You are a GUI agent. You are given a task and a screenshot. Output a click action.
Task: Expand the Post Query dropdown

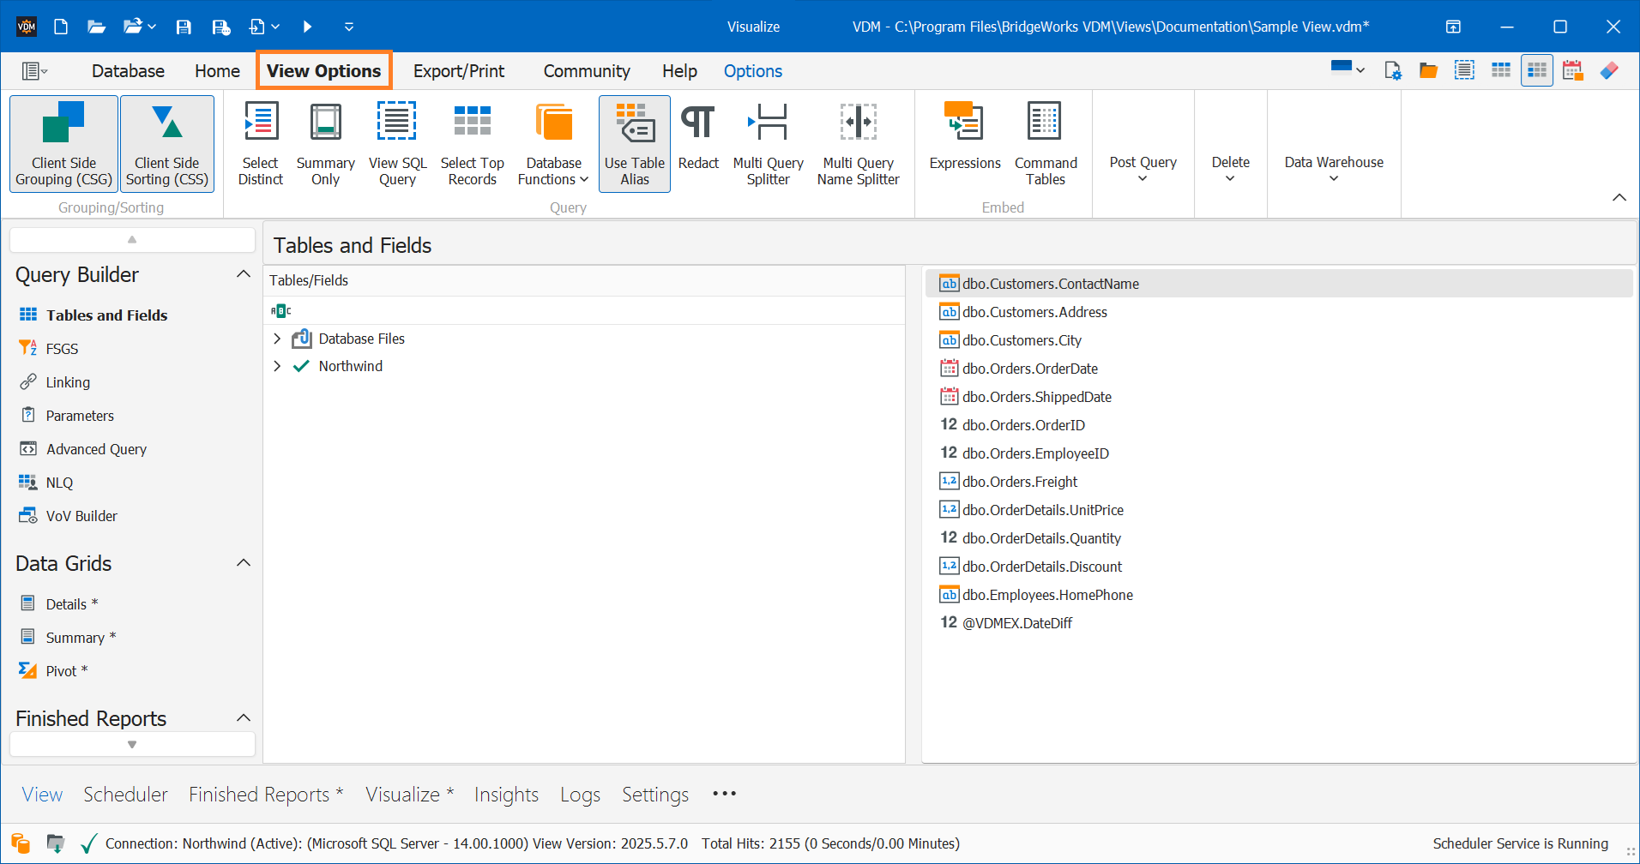(1143, 168)
